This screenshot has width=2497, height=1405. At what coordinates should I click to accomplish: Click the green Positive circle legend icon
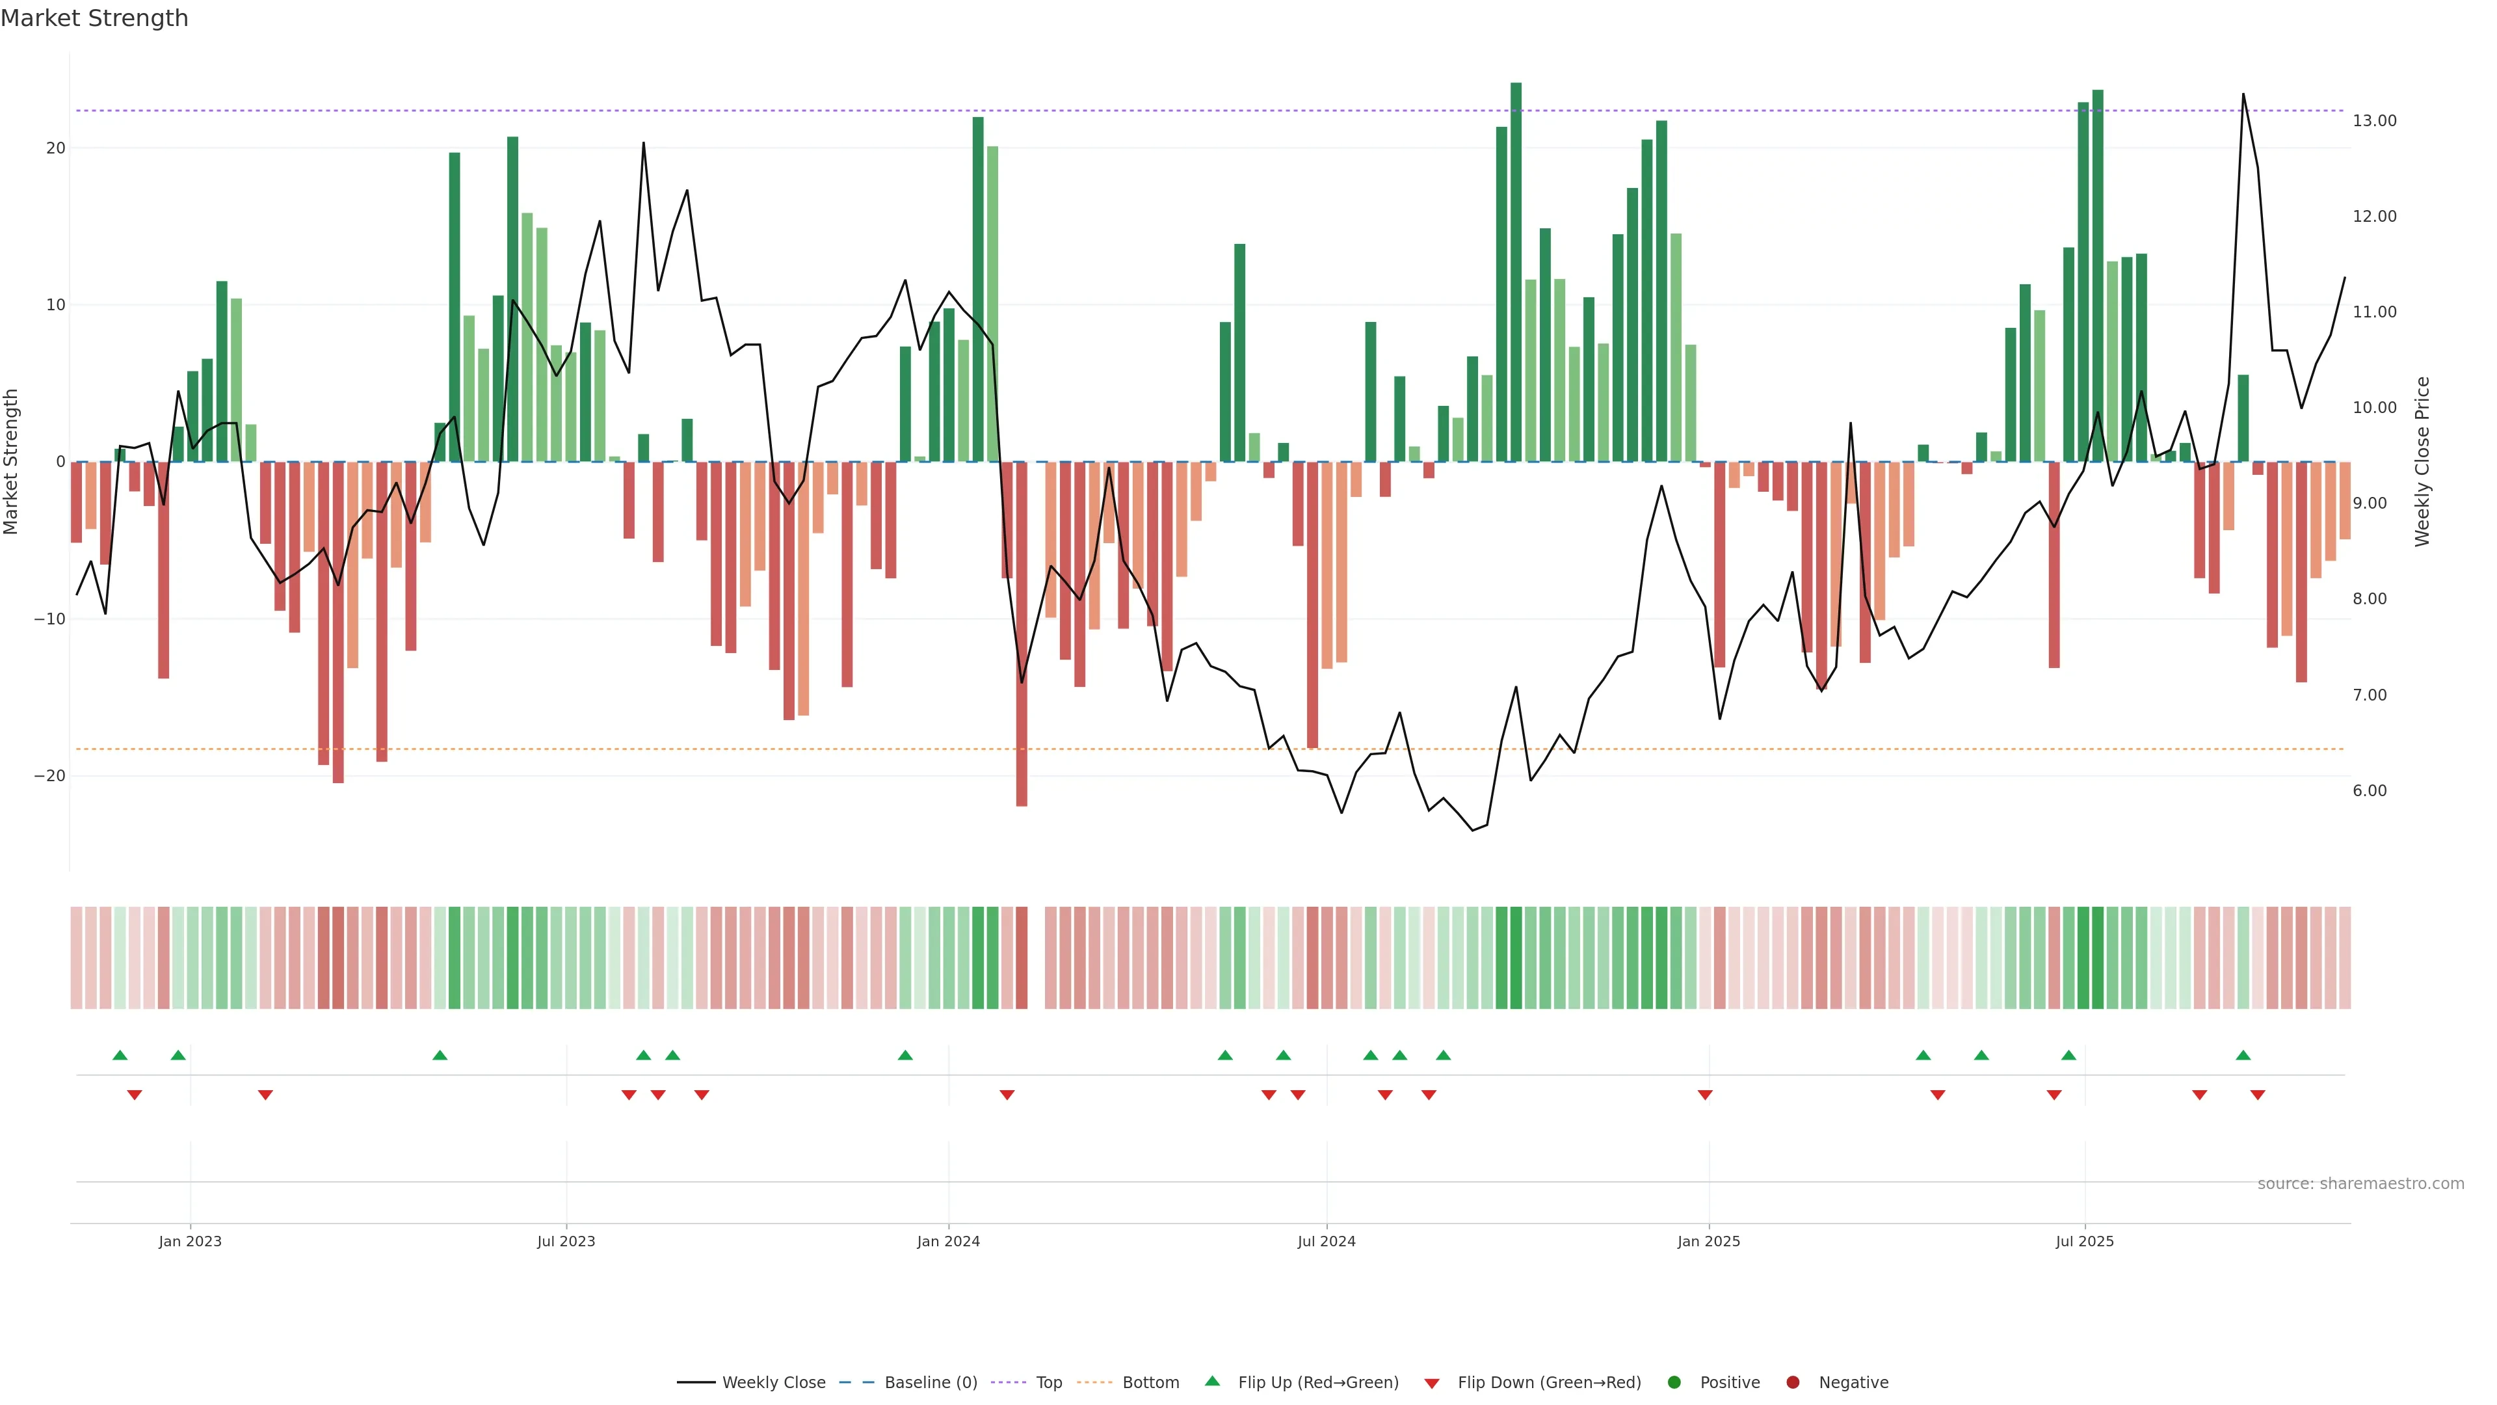1674,1383
